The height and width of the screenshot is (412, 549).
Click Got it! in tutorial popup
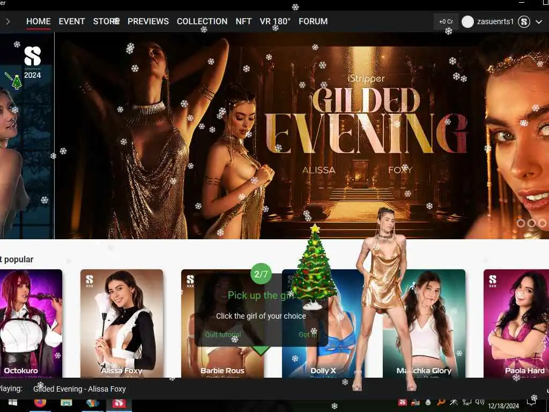308,335
